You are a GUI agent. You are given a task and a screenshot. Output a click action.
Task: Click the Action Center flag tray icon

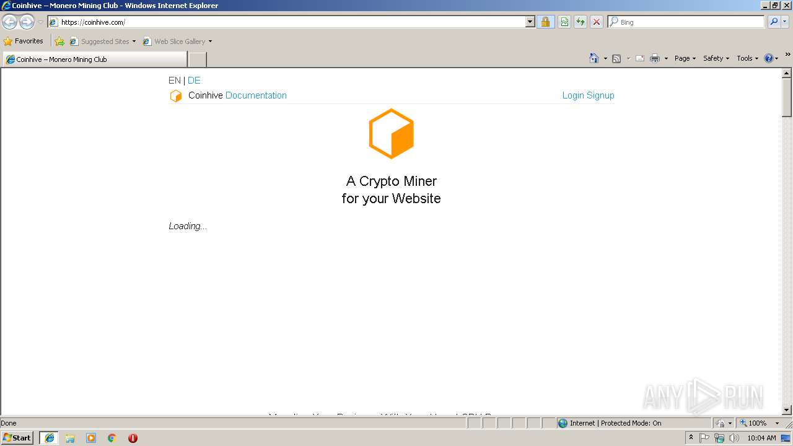(704, 438)
